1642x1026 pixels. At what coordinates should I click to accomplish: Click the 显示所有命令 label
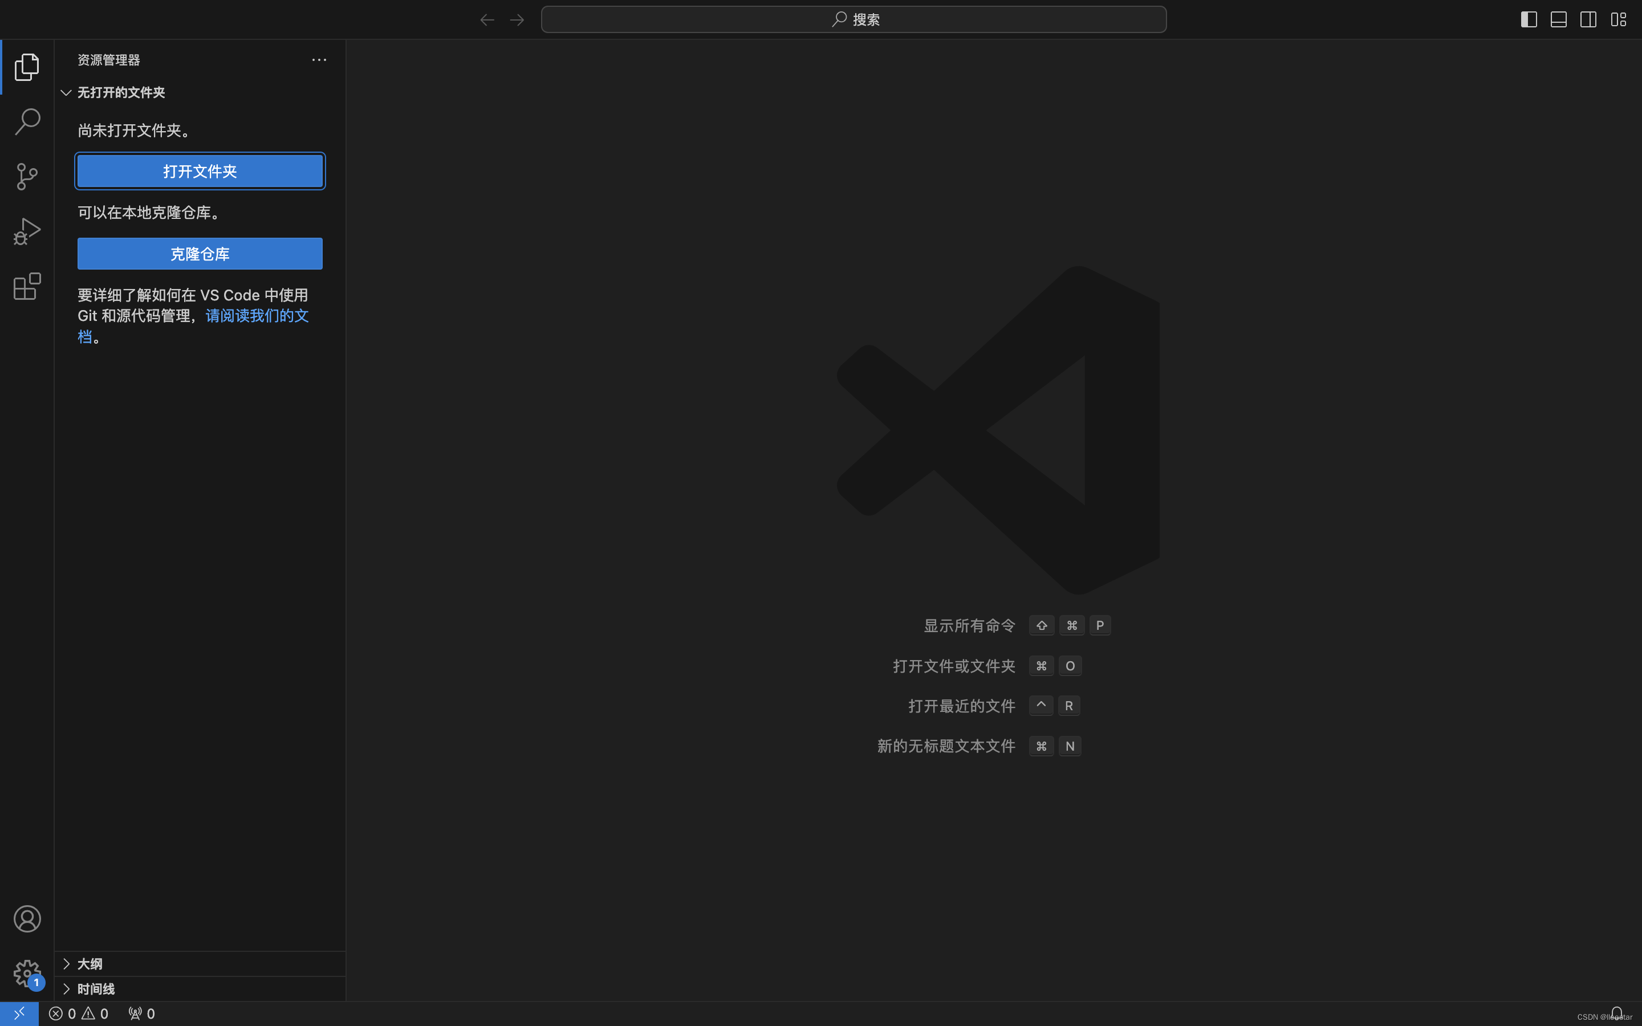[x=970, y=626]
